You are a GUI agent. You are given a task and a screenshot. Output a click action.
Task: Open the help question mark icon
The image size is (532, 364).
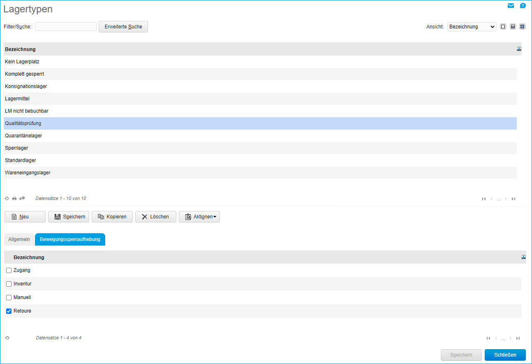coord(523,6)
